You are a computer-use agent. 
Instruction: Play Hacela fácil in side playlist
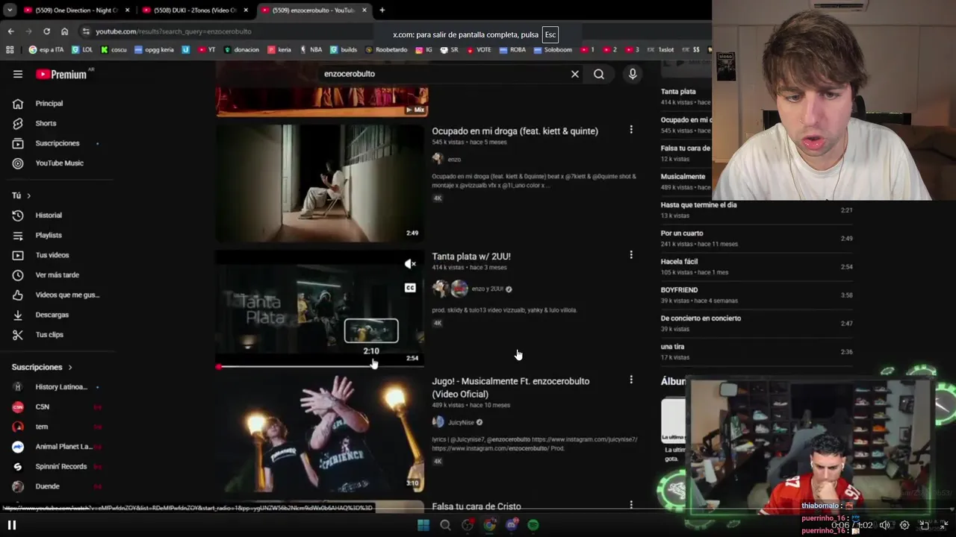point(756,266)
